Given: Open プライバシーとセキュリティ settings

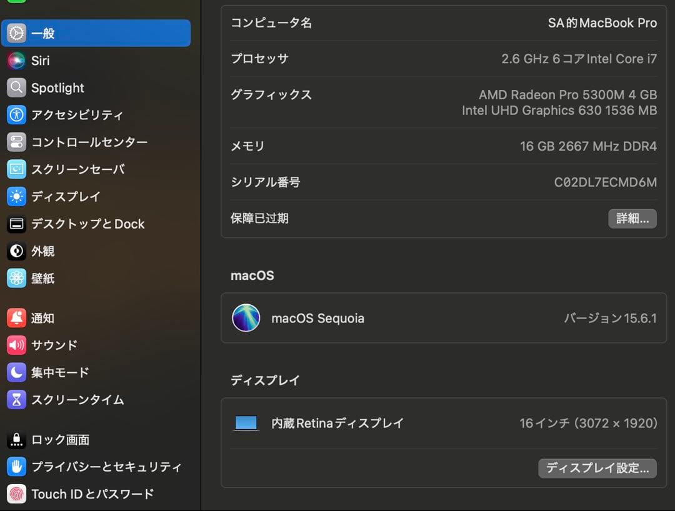Looking at the screenshot, I should point(87,467).
